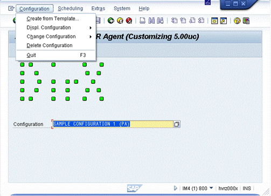Click the green Back arrow icon
Image resolution: width=271 pixels, height=196 pixels.
click(x=111, y=21)
